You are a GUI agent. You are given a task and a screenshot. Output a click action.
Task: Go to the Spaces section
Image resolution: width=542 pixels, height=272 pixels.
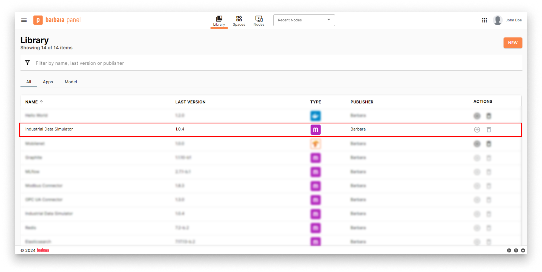pos(239,21)
